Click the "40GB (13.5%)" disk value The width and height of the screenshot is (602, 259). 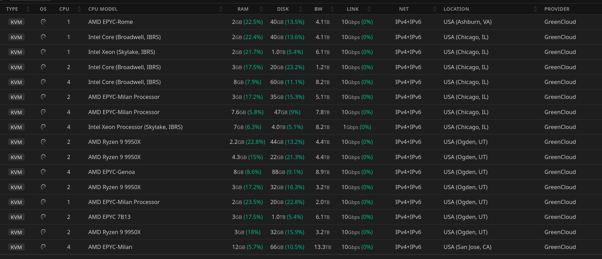(287, 22)
